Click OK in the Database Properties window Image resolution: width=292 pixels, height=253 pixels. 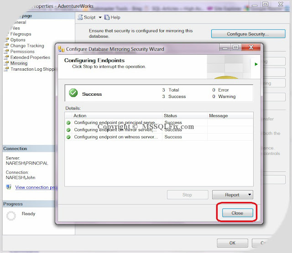(x=232, y=243)
